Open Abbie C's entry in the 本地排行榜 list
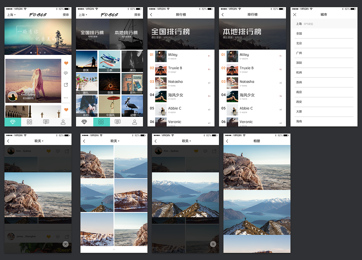Viewport: 362px width, 260px height. pyautogui.click(x=253, y=110)
